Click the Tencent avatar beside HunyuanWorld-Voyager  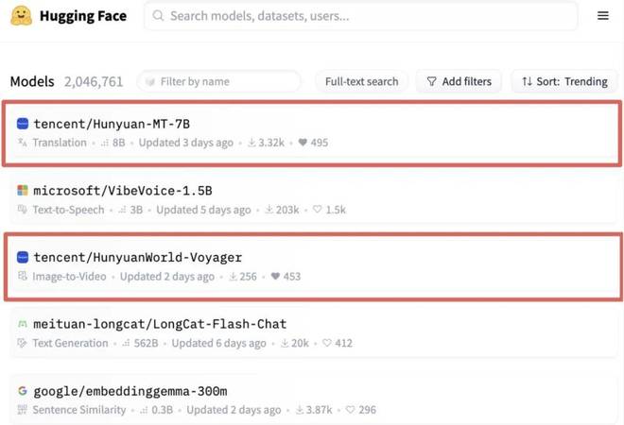[23, 257]
